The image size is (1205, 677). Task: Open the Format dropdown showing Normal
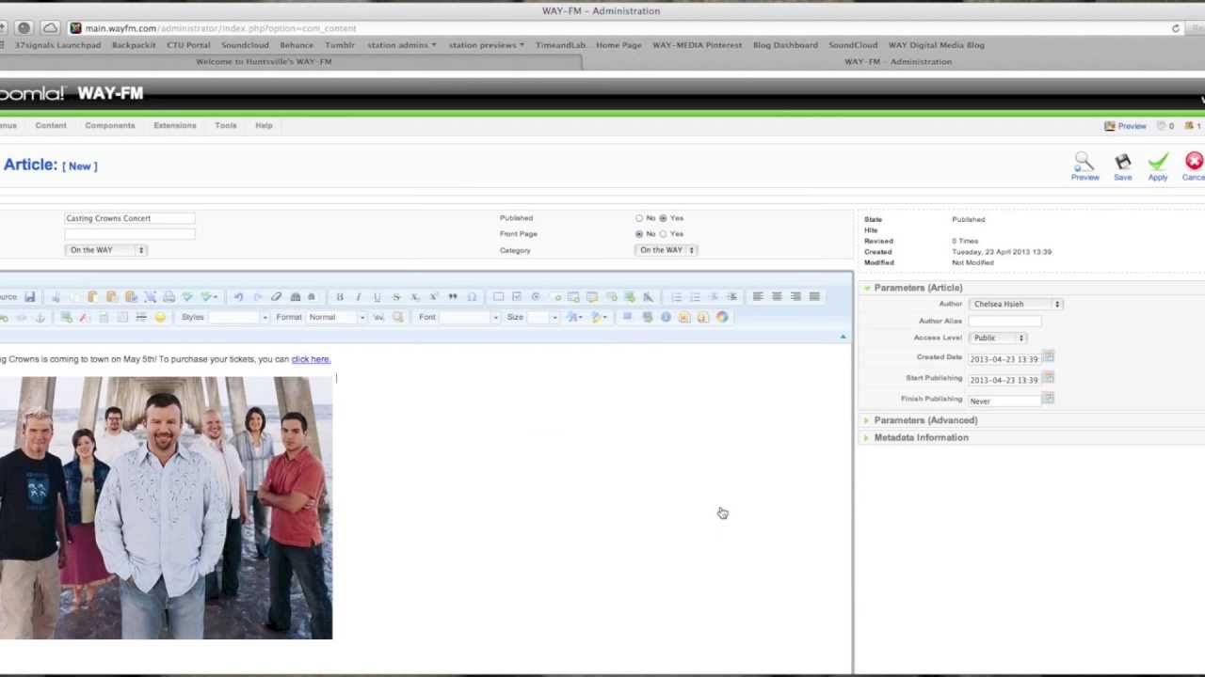337,317
